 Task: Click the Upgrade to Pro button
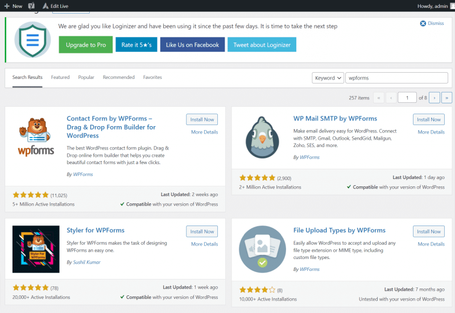[86, 45]
